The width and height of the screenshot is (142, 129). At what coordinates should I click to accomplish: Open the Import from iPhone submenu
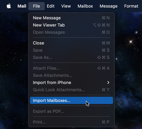pos(71,83)
